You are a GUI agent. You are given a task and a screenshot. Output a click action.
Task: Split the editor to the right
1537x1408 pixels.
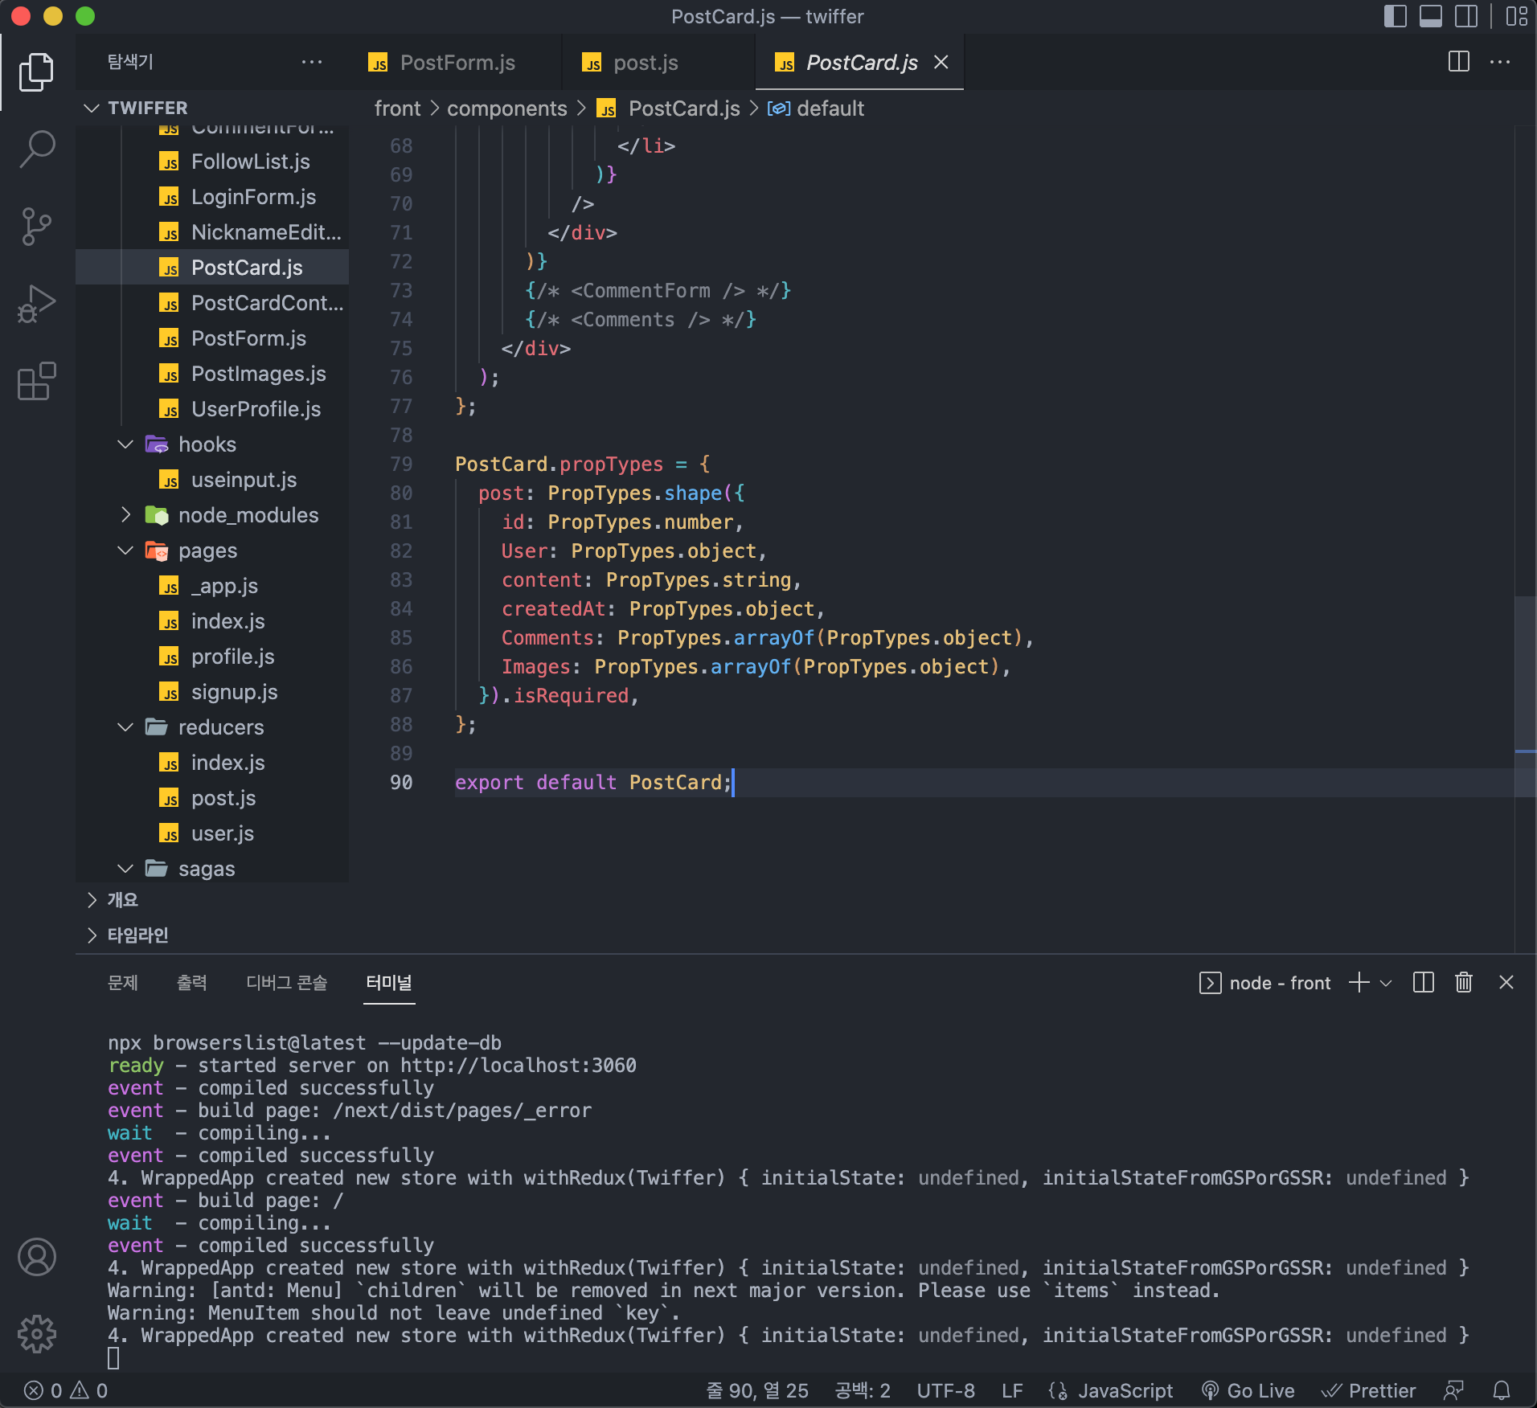click(x=1458, y=62)
